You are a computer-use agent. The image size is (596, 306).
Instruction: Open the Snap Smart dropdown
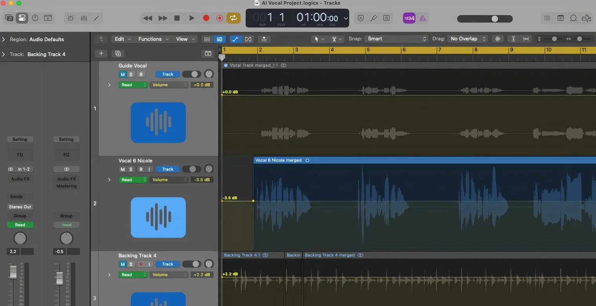pos(396,39)
